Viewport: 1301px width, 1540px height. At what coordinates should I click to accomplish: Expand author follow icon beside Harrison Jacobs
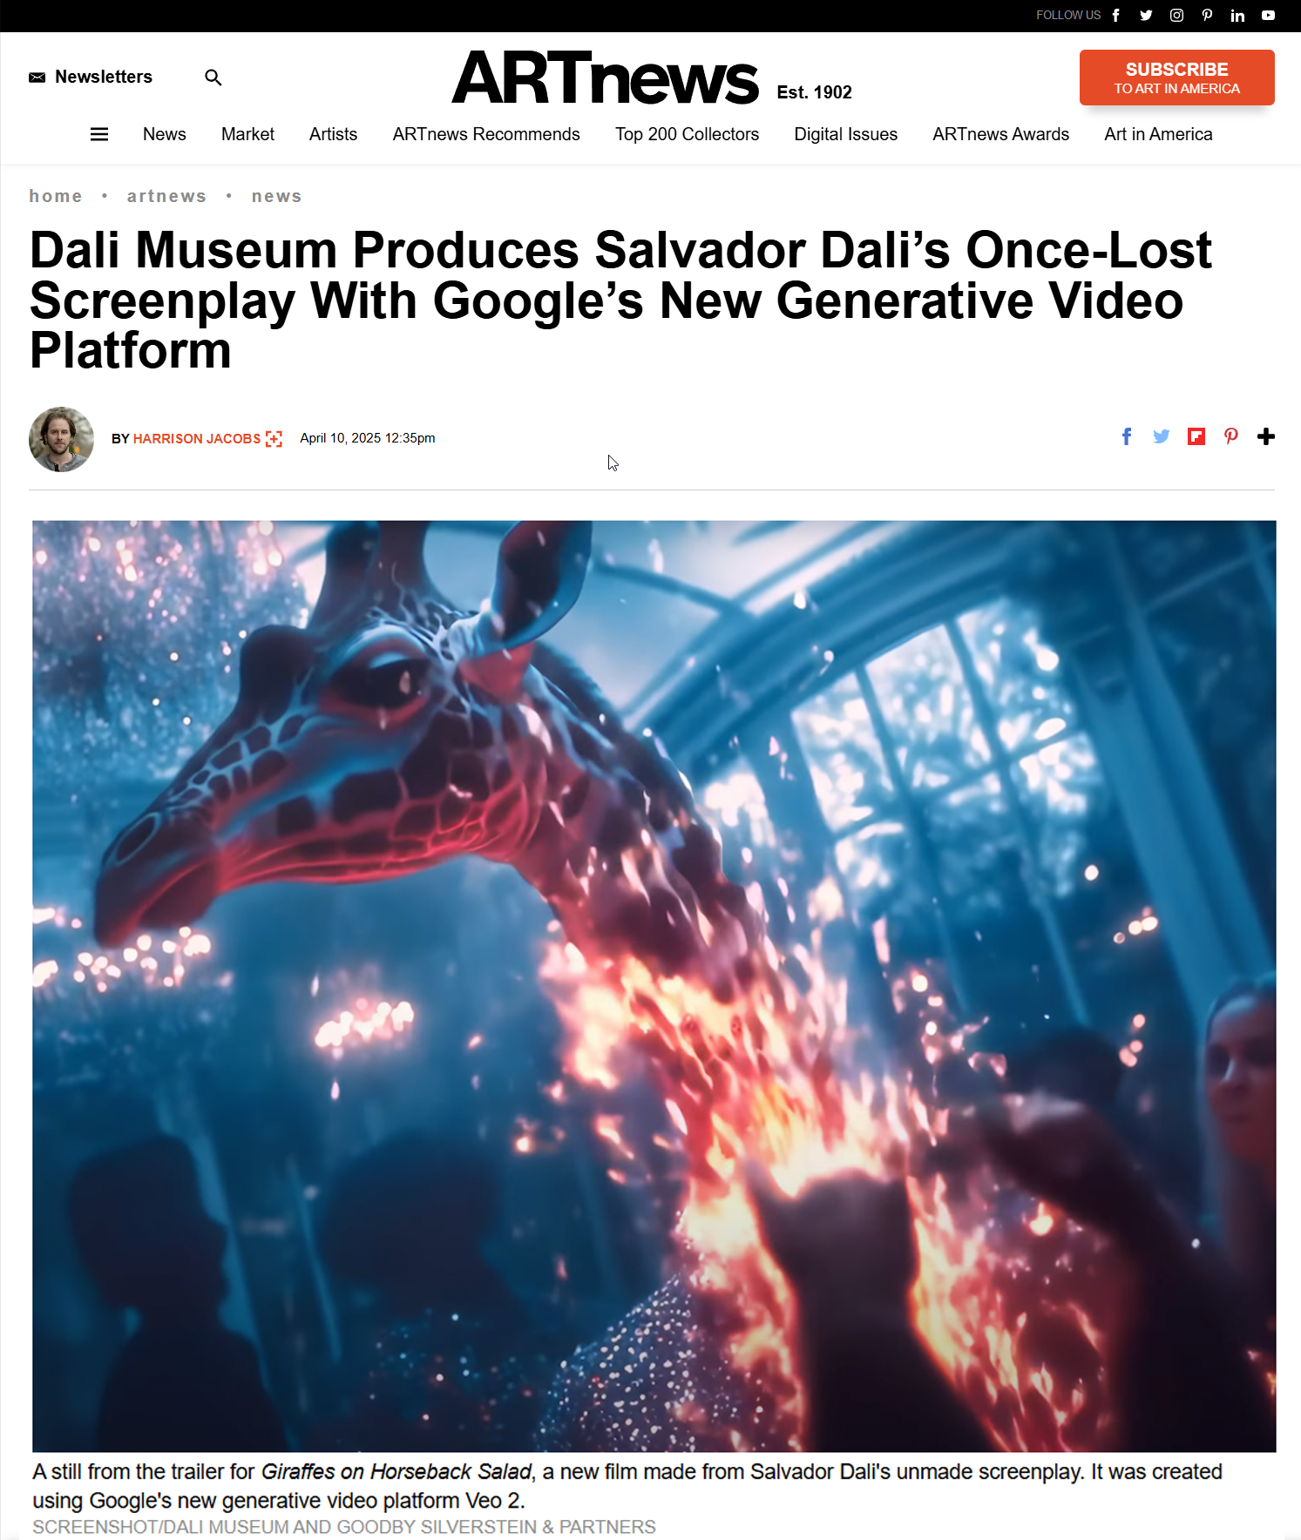274,438
